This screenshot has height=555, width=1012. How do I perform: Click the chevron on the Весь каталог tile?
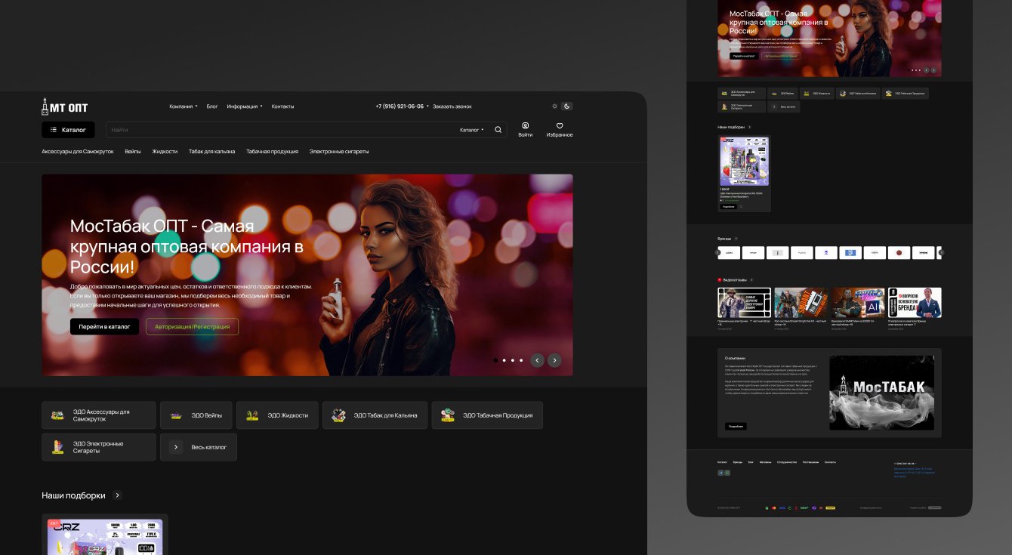pos(176,447)
